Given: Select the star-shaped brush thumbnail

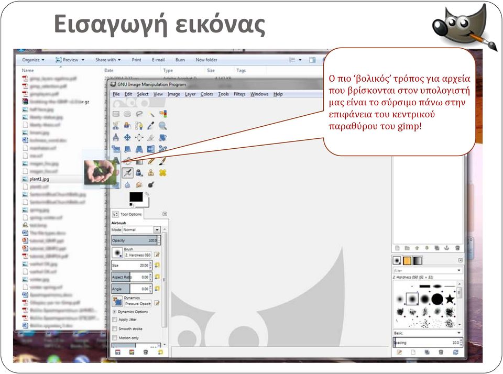Looking at the screenshot, I should coord(450,299).
